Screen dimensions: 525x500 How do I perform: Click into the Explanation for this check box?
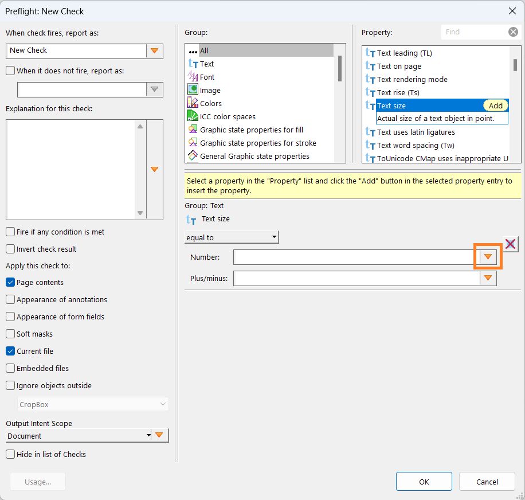(70, 170)
